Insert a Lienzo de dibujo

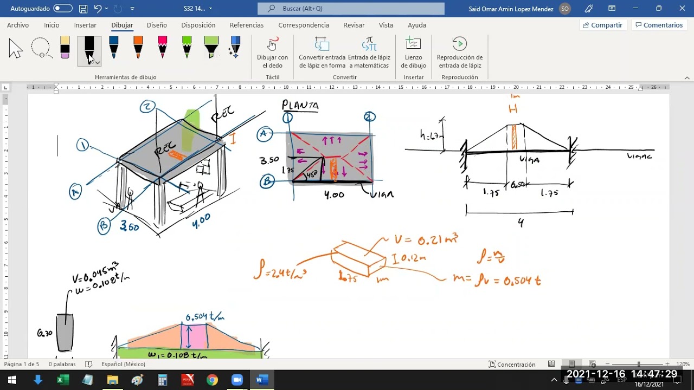click(x=414, y=53)
